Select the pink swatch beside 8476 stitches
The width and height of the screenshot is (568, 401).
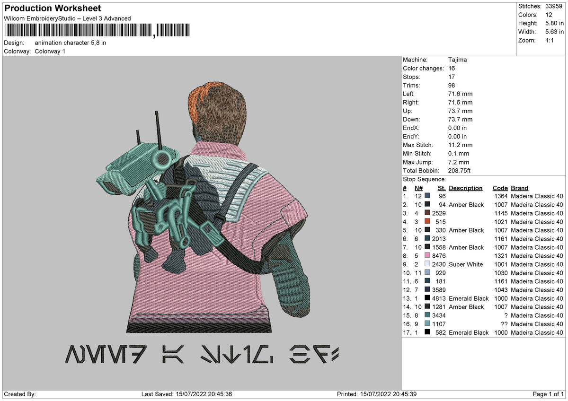[x=427, y=255]
